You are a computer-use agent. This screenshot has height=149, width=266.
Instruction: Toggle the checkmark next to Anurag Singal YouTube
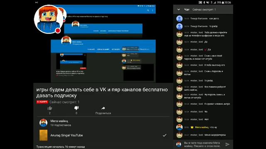(165, 135)
